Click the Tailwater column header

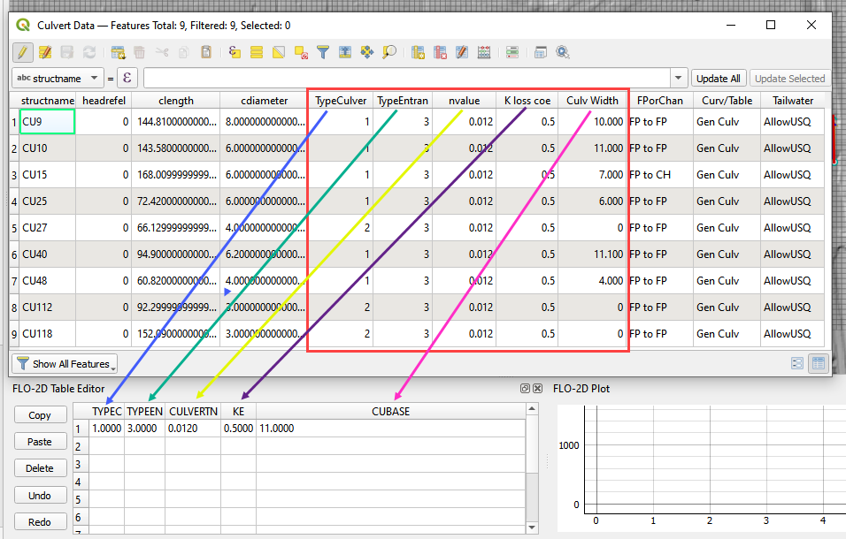(x=787, y=101)
